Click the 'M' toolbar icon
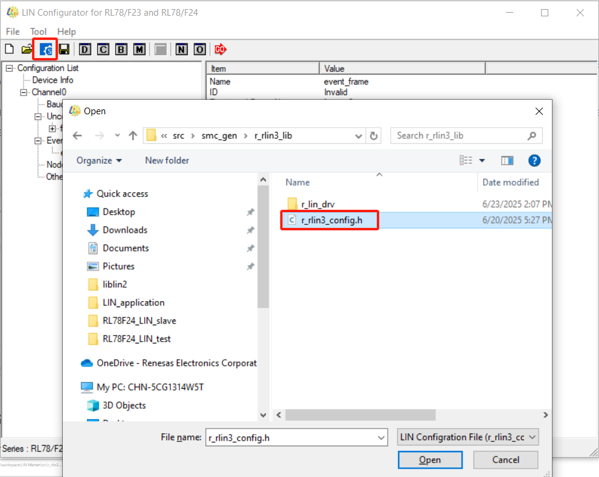The image size is (599, 477). [139, 50]
